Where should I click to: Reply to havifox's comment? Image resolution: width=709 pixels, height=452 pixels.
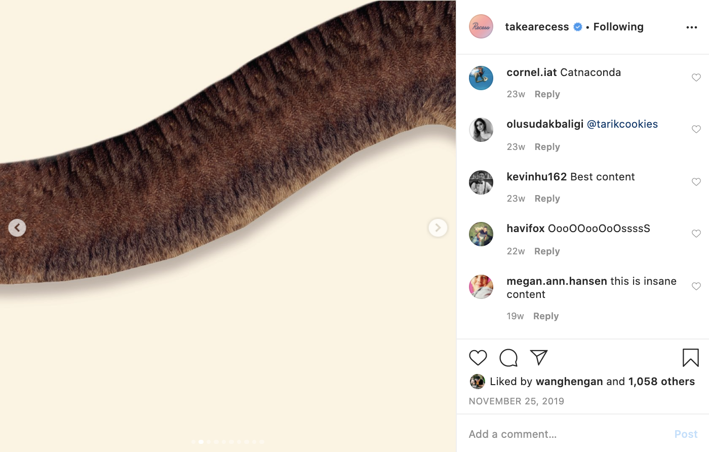point(547,251)
